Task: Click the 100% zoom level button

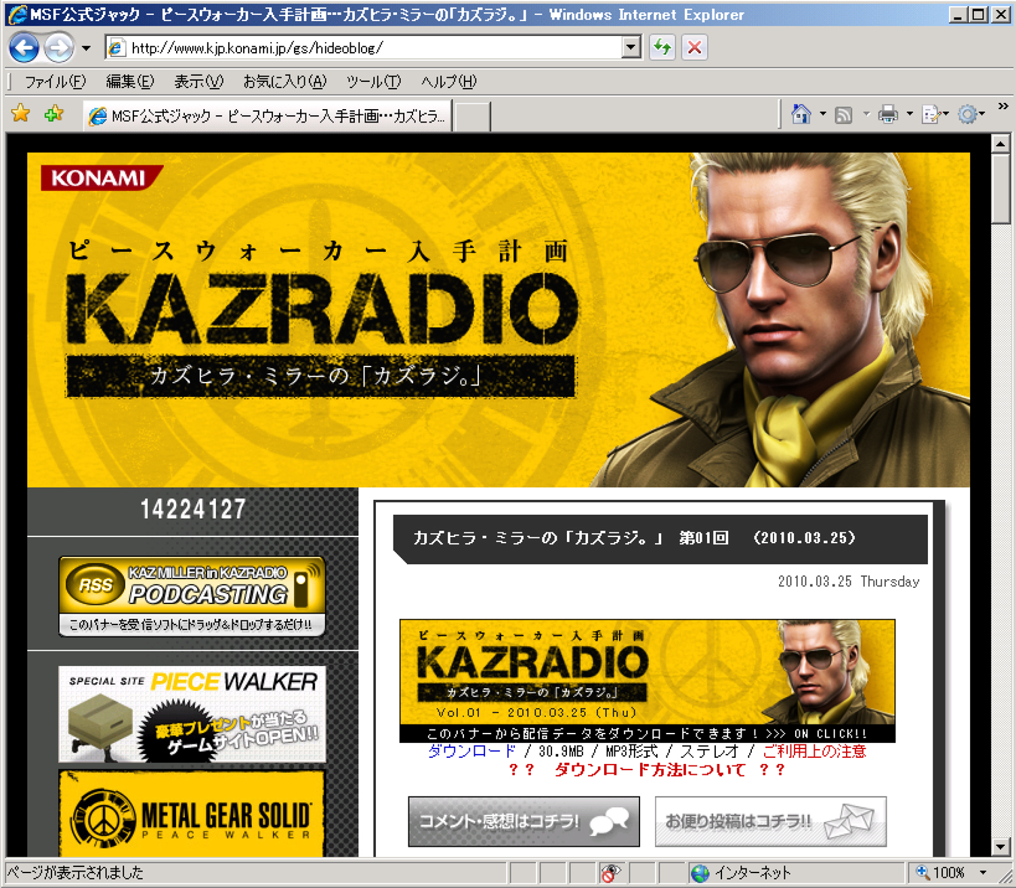Action: pyautogui.click(x=941, y=873)
